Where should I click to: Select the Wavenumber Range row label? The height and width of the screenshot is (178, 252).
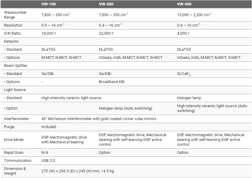(x=15, y=15)
